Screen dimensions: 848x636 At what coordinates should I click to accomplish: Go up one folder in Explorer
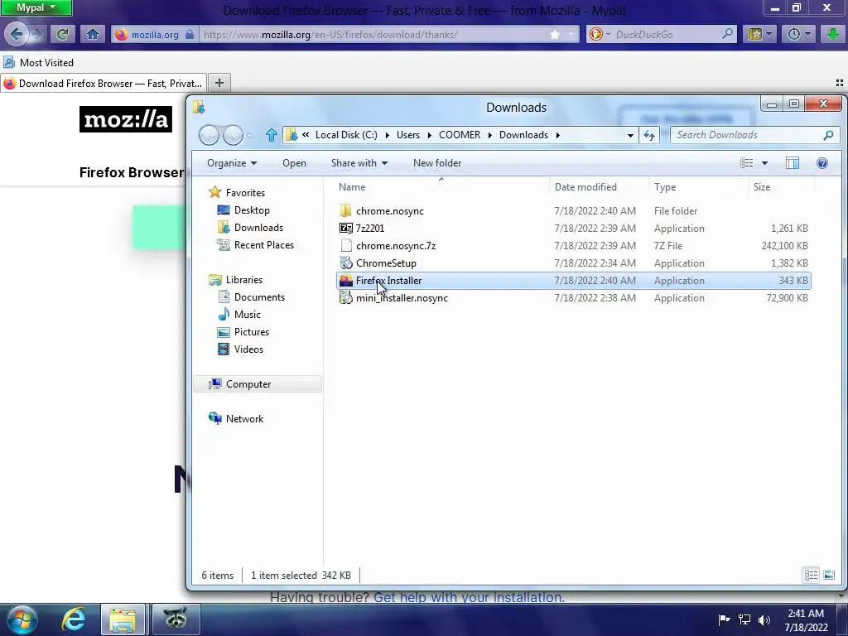[271, 135]
